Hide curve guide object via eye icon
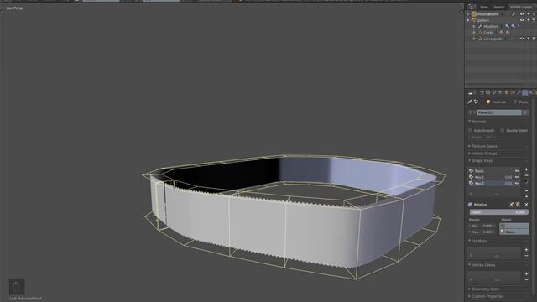 tap(522, 39)
